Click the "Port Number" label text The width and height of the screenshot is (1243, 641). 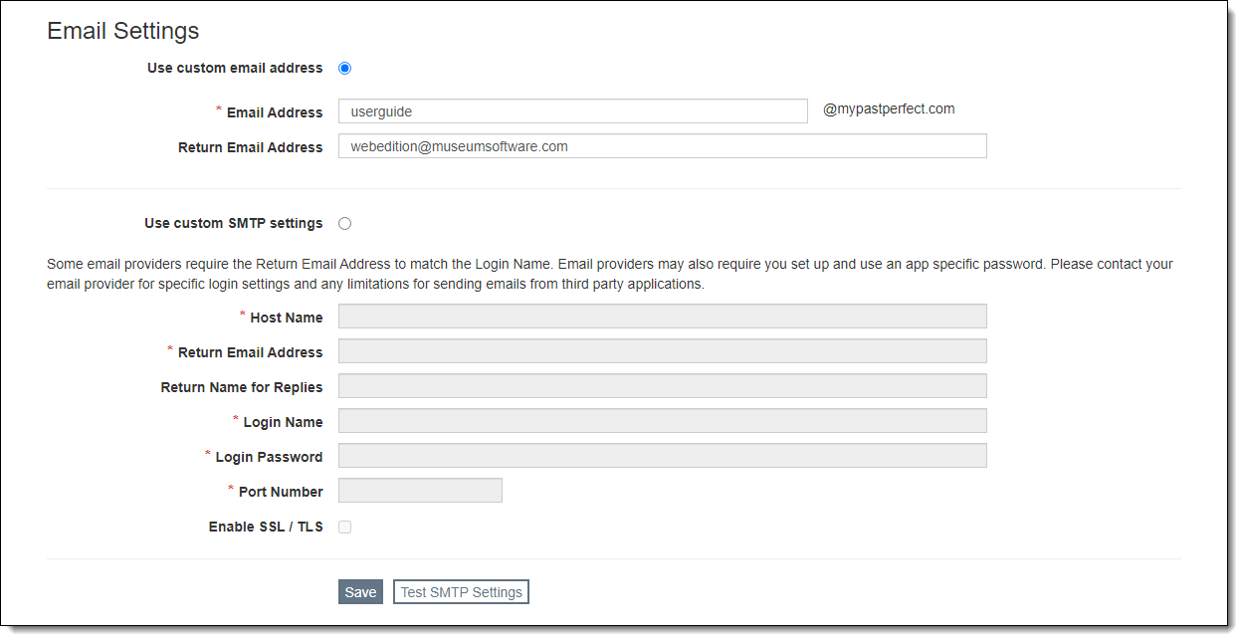tap(281, 493)
